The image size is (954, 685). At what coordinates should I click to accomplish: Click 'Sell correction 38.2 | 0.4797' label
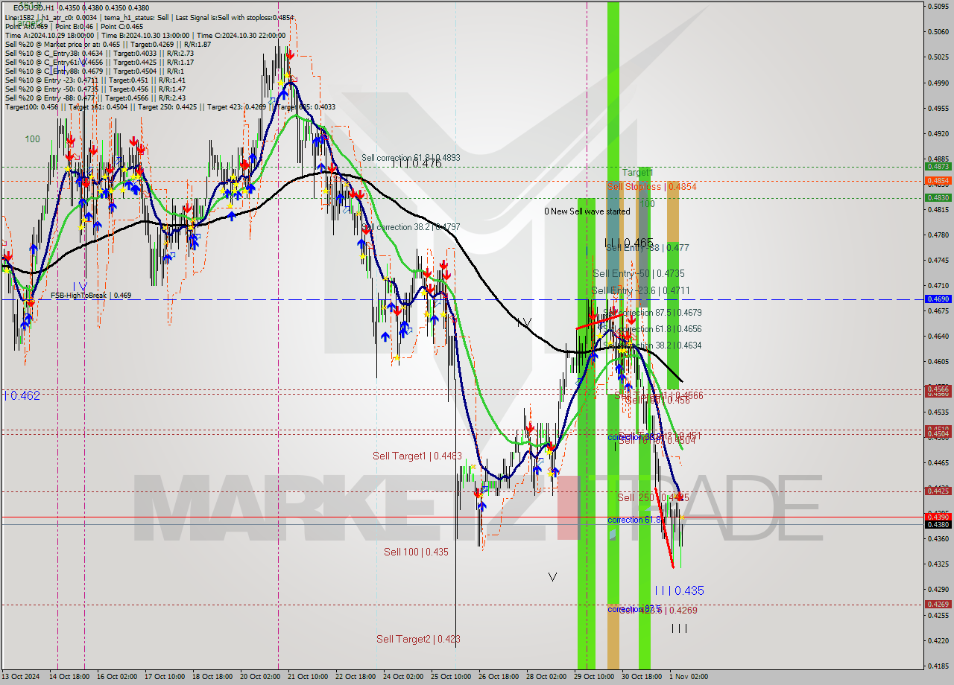tap(411, 227)
